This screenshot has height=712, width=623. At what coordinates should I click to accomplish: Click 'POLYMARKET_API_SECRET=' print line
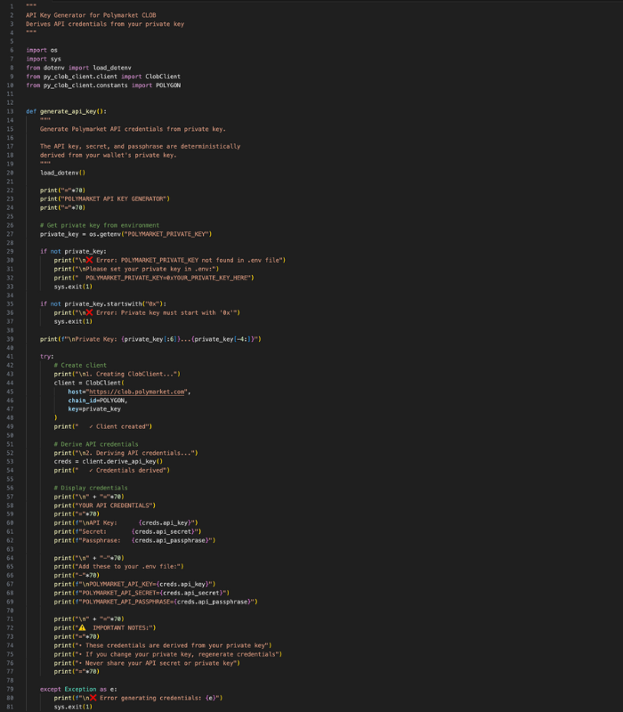[x=142, y=593]
